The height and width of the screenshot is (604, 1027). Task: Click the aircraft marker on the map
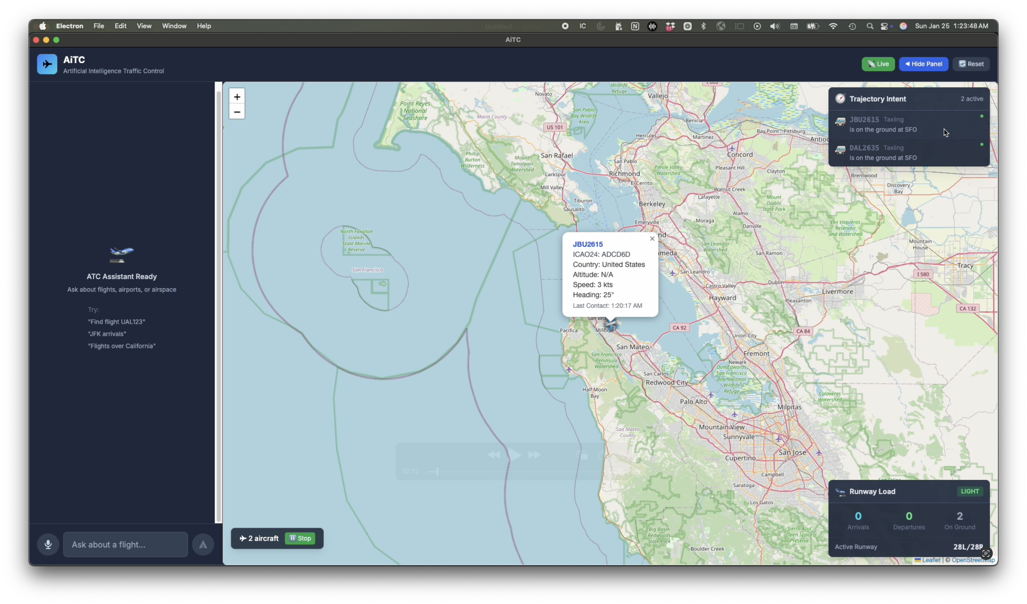[611, 324]
